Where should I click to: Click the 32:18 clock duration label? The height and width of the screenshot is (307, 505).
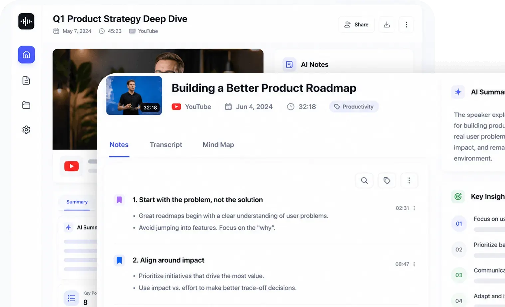(x=307, y=107)
